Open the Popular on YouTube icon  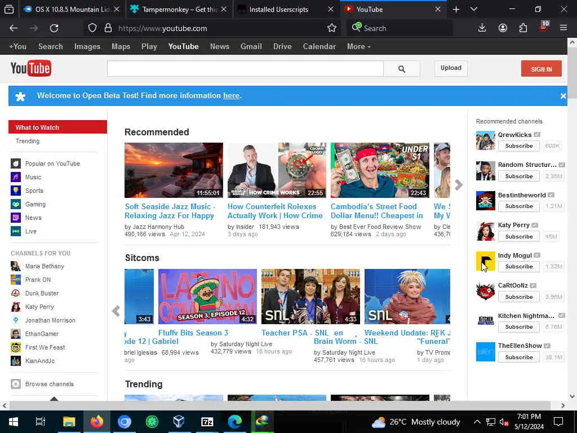pos(15,164)
